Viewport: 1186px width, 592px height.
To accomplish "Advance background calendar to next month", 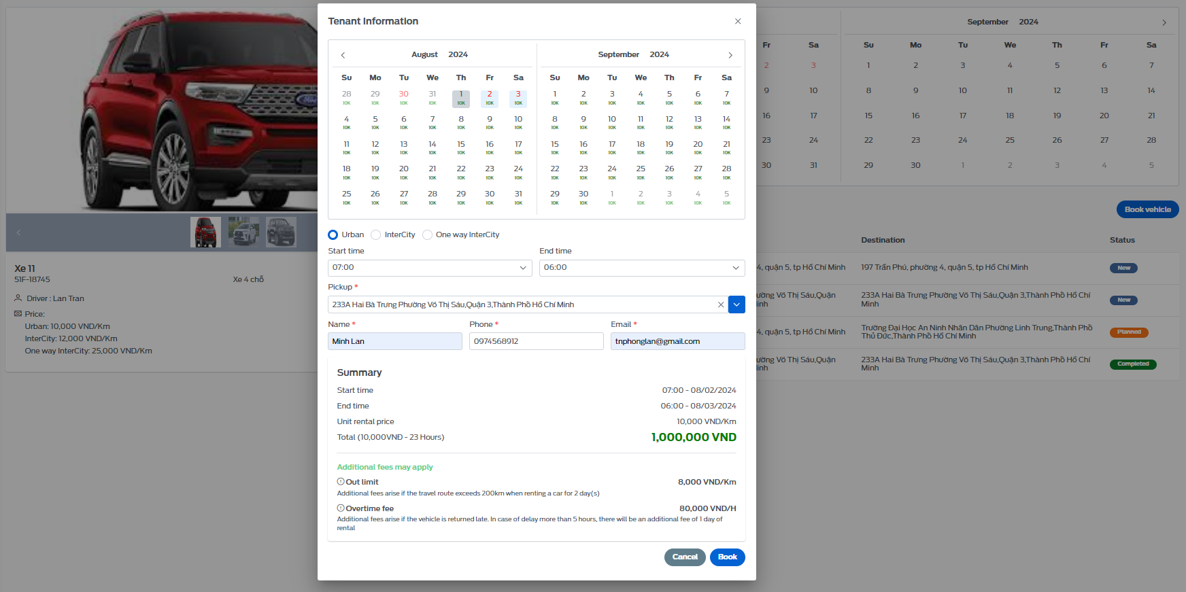I will (1164, 22).
